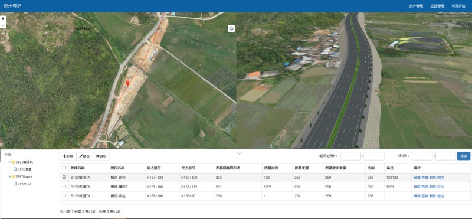The width and height of the screenshot is (472, 219).
Task: Click the plus-icon add record button
Action: pos(68,156)
